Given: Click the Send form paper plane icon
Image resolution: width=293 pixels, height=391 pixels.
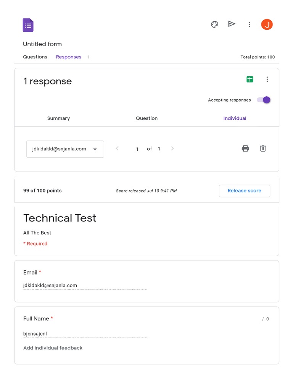Looking at the screenshot, I should [x=232, y=24].
